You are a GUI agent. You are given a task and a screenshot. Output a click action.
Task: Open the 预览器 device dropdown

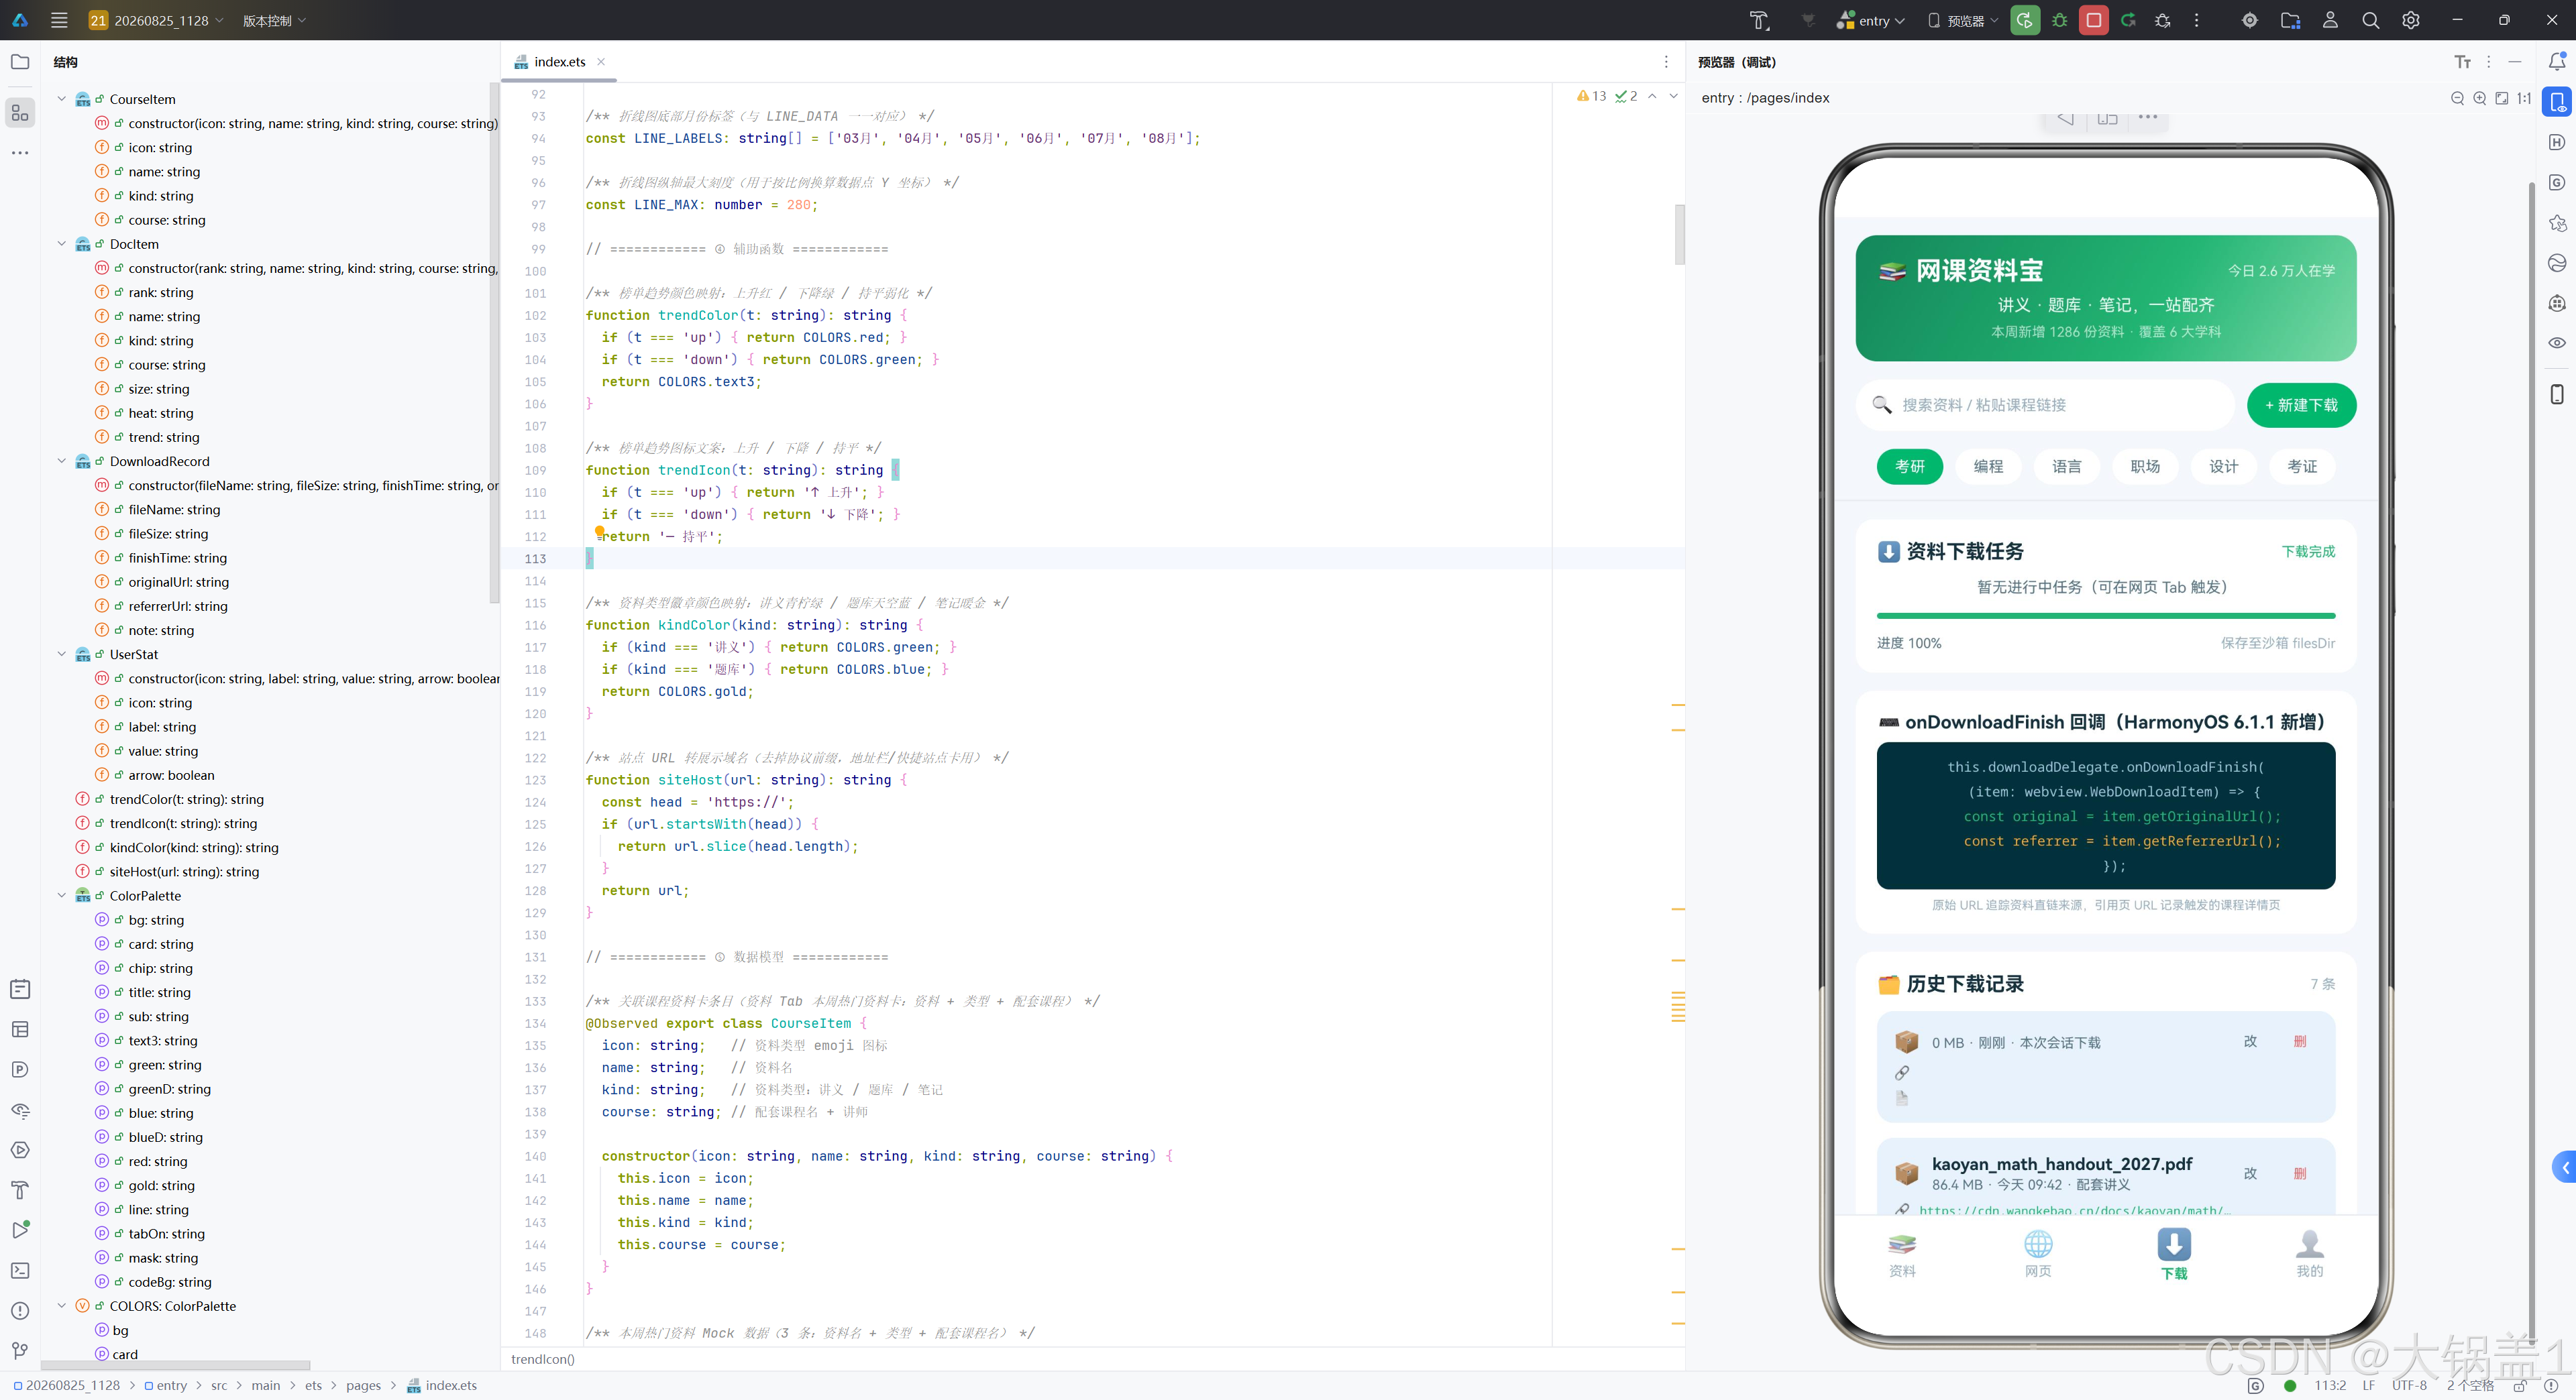(x=1963, y=20)
